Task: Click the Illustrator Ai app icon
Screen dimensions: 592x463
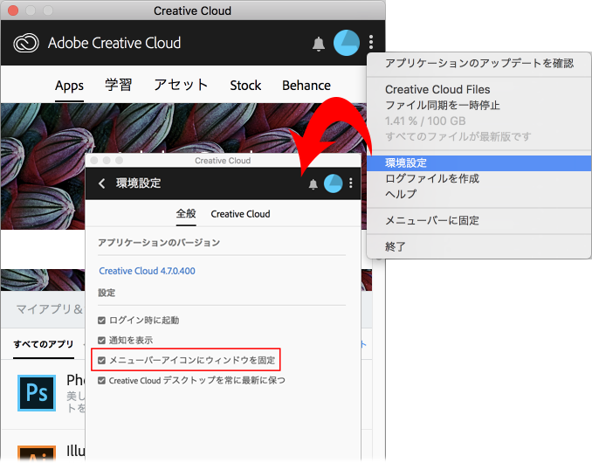Action: [x=37, y=453]
